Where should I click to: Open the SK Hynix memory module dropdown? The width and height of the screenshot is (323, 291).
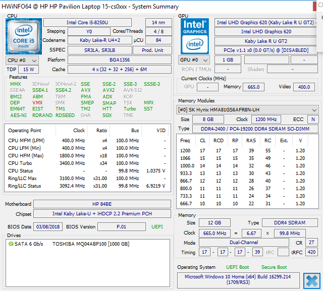click(247, 110)
